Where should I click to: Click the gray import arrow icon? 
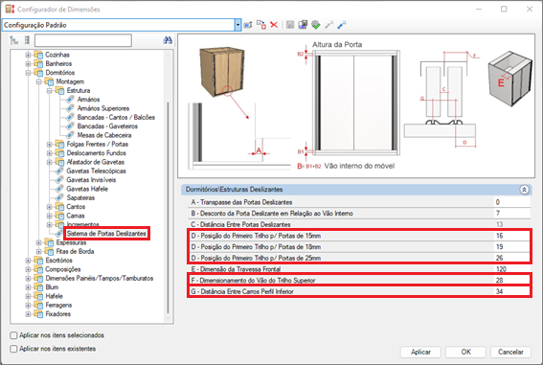(328, 25)
